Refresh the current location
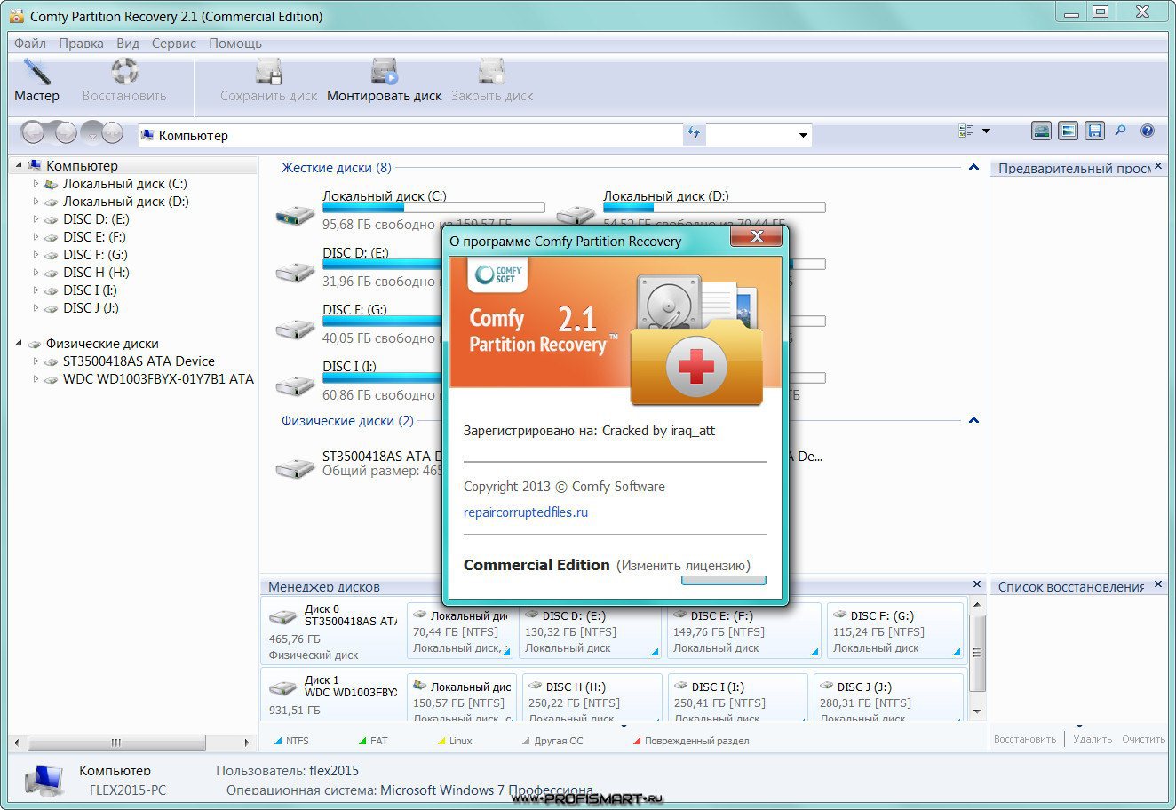The image size is (1176, 810). tap(694, 134)
